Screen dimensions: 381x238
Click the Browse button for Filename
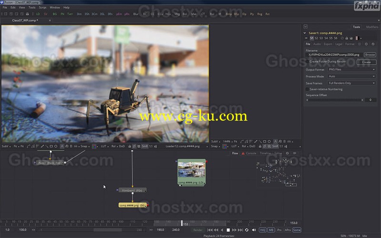tap(370, 55)
